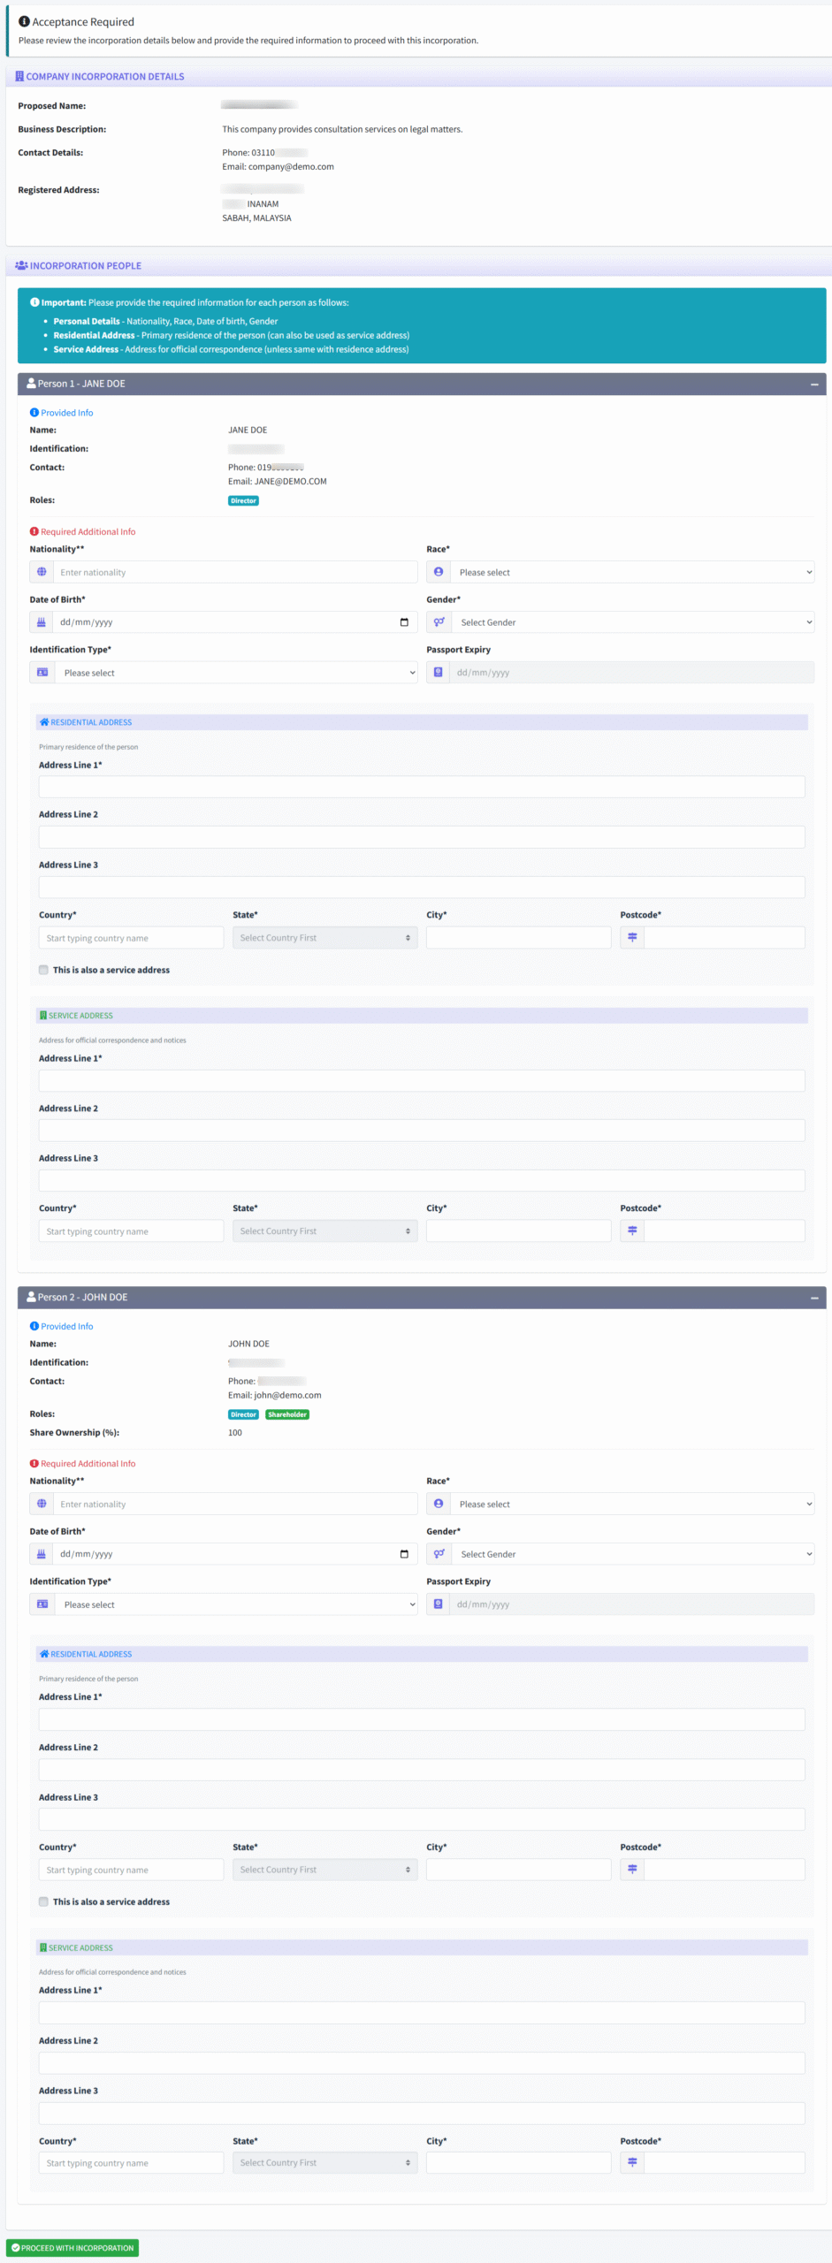This screenshot has width=832, height=2263.
Task: Click the signpost icon in Jane's residential Postcode
Action: coord(632,938)
